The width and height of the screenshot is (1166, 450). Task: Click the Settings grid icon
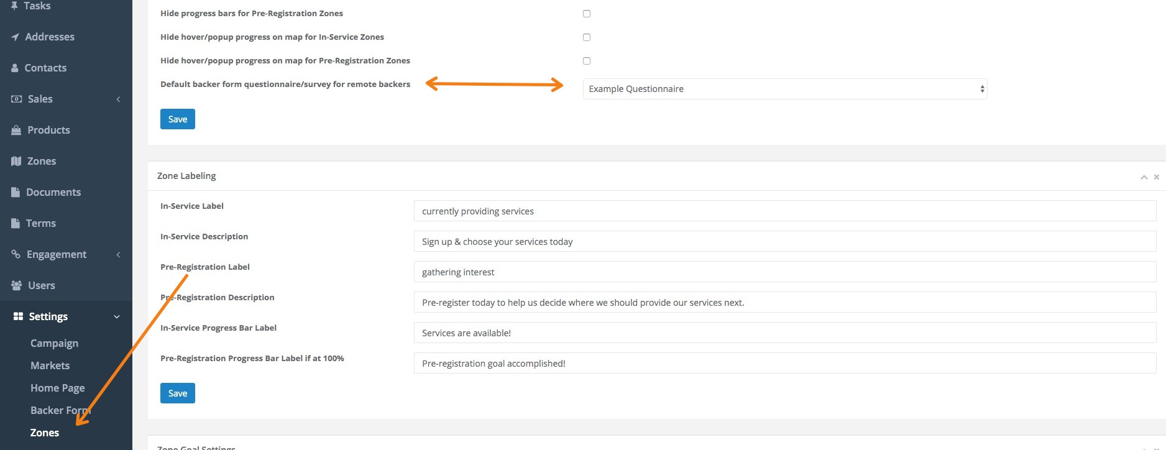pos(18,316)
